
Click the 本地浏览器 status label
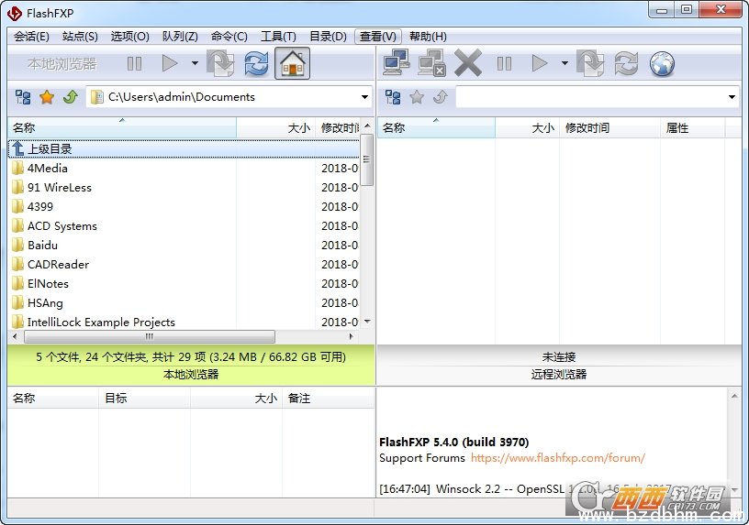pyautogui.click(x=191, y=375)
